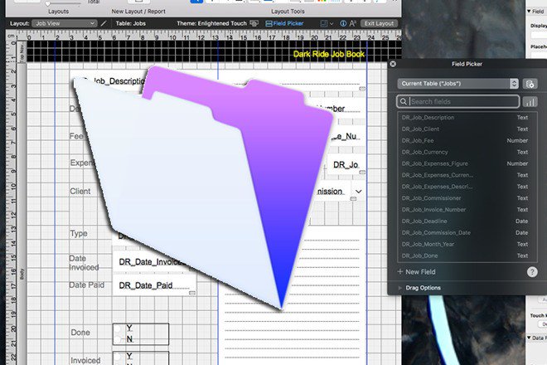Viewport: 547px width, 365px height.
Task: Click 'Theme: Enlightened Touch' text
Action: 211,23
